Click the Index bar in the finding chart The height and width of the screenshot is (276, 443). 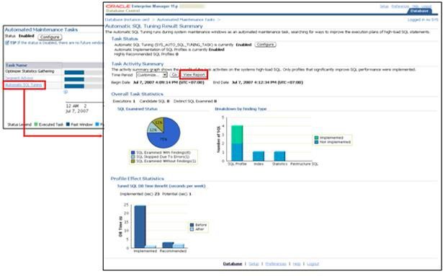pos(259,156)
